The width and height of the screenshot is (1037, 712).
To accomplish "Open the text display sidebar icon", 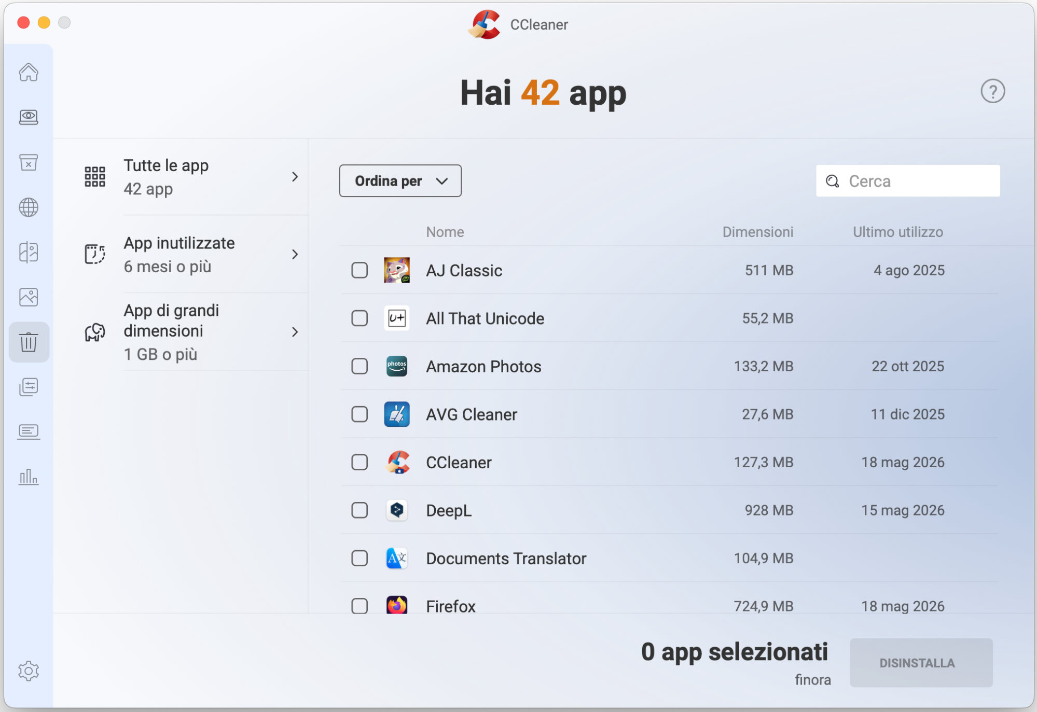I will coord(29,431).
